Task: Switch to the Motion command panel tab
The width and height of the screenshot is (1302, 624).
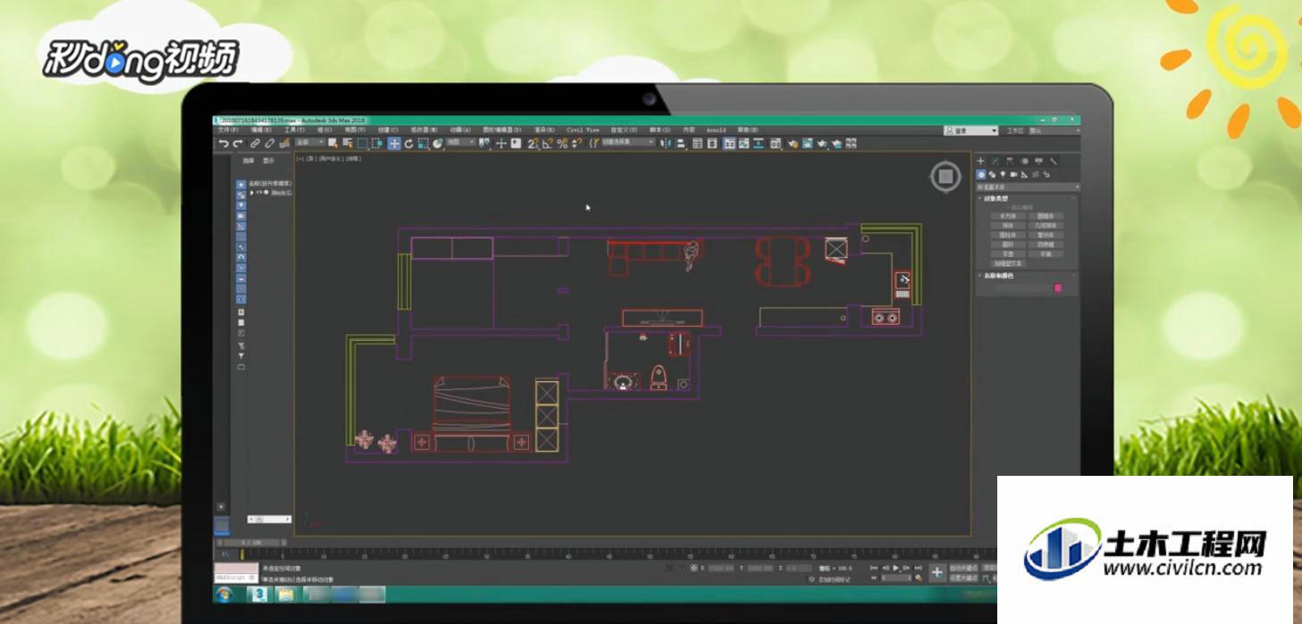Action: [1024, 161]
